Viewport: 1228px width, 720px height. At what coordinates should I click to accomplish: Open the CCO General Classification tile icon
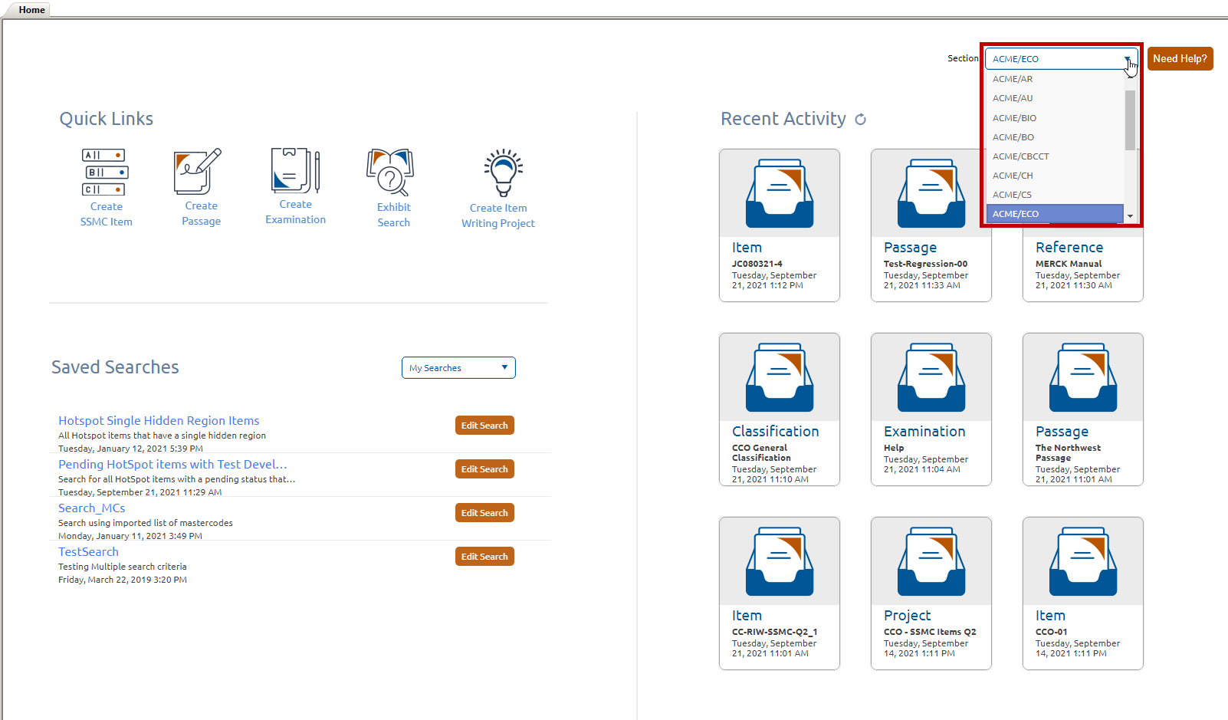click(779, 377)
